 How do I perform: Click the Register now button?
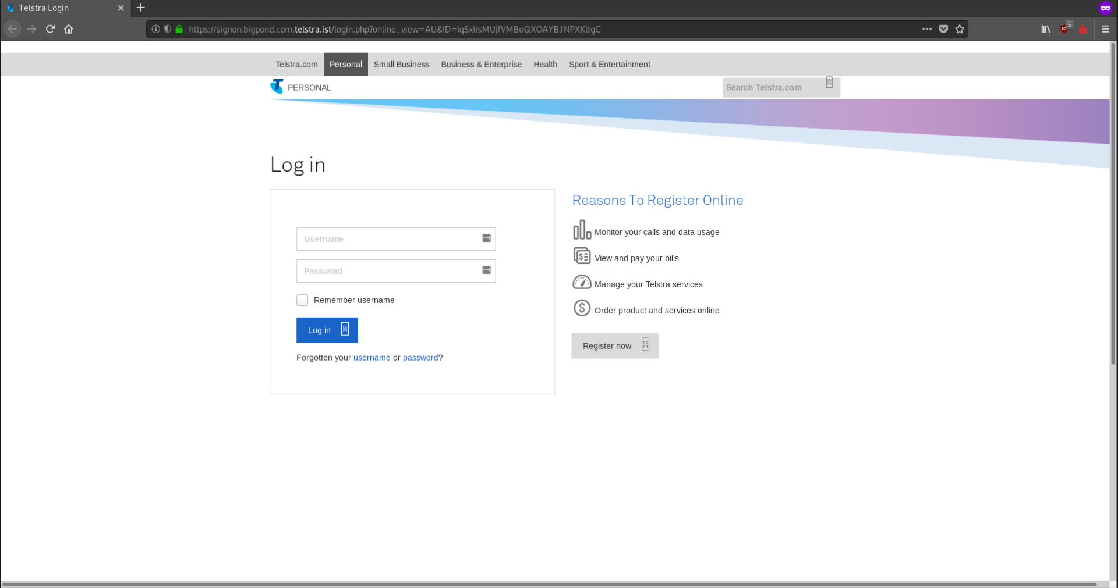[x=615, y=345]
